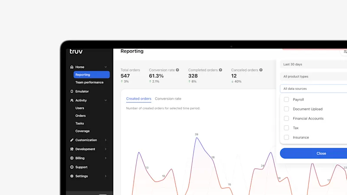Click the 24 data point label
Image resolution: width=347 pixels, height=195 pixels.
tap(262, 166)
